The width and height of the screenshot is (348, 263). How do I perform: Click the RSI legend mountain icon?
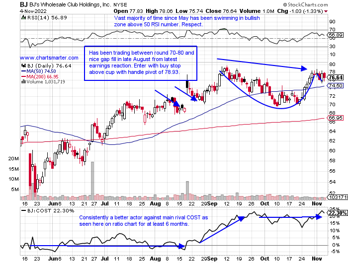tap(23, 17)
